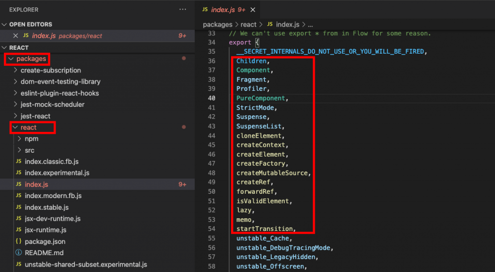Click line number 40 in gutter

point(212,98)
